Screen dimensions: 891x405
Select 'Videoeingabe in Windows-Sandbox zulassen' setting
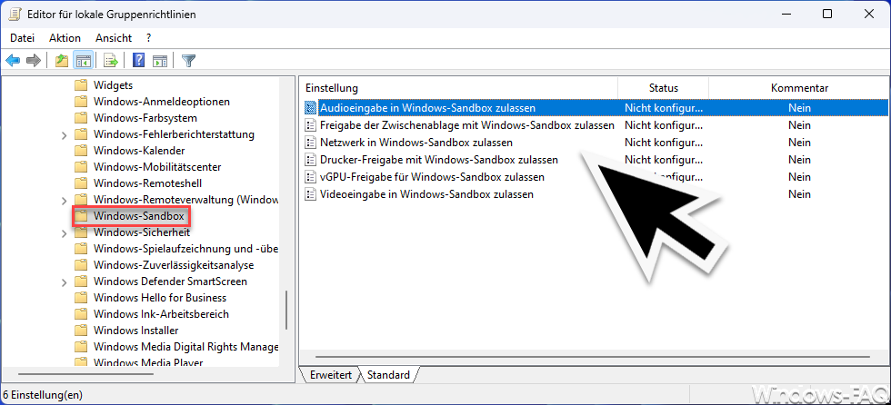(x=426, y=194)
